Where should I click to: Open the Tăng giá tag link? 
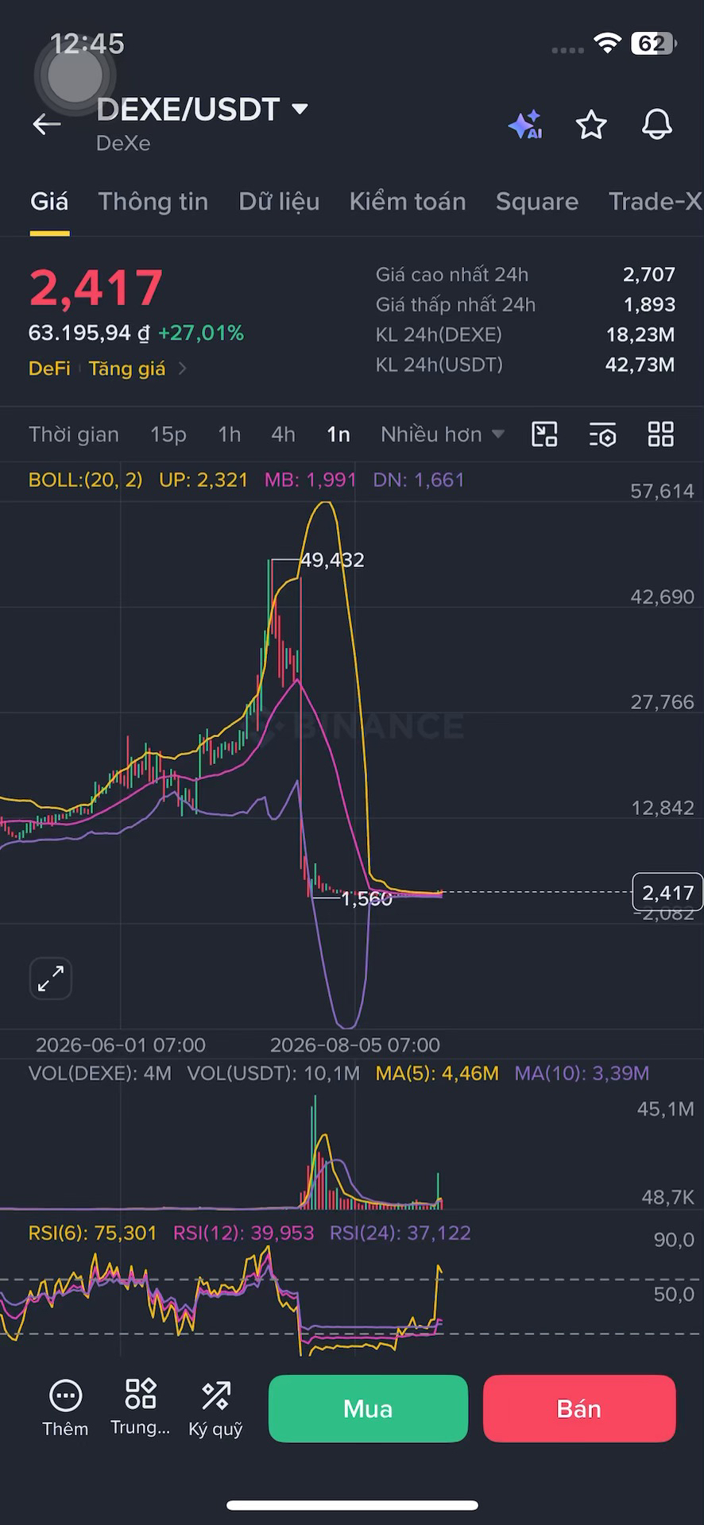[127, 369]
